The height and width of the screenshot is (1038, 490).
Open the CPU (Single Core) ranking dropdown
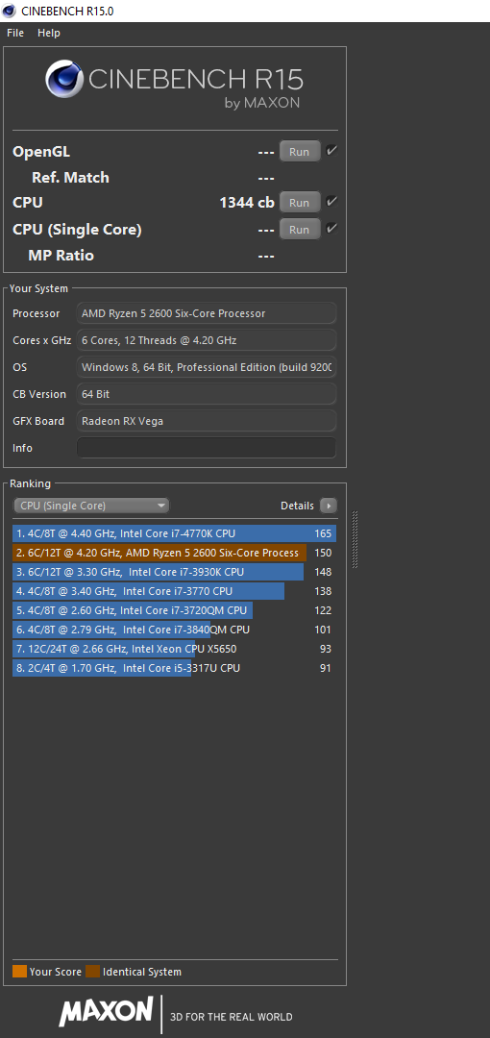tap(91, 506)
